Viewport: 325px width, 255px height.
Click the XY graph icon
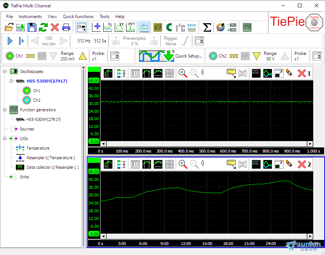point(120,27)
